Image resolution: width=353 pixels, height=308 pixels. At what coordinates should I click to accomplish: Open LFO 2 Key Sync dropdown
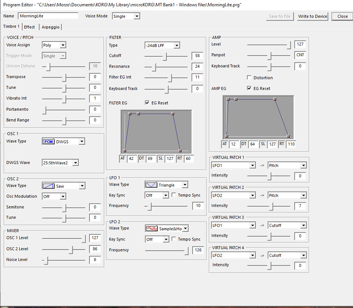click(x=166, y=240)
